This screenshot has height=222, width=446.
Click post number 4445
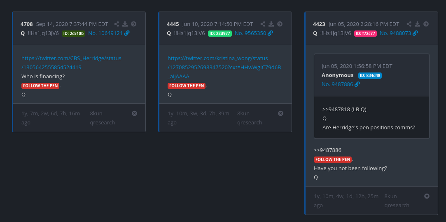(173, 24)
